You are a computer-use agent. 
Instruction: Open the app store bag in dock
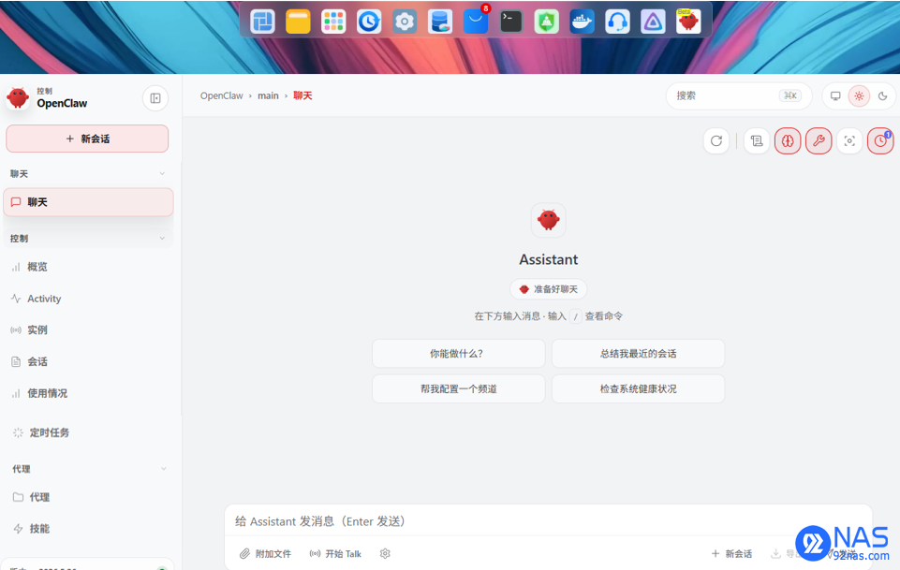(476, 22)
